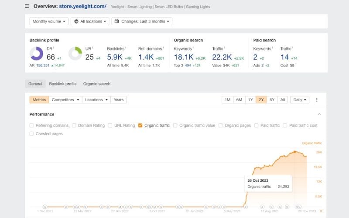Click the Organic traffic axis legend label
This screenshot has width=349, height=218.
(311, 143)
